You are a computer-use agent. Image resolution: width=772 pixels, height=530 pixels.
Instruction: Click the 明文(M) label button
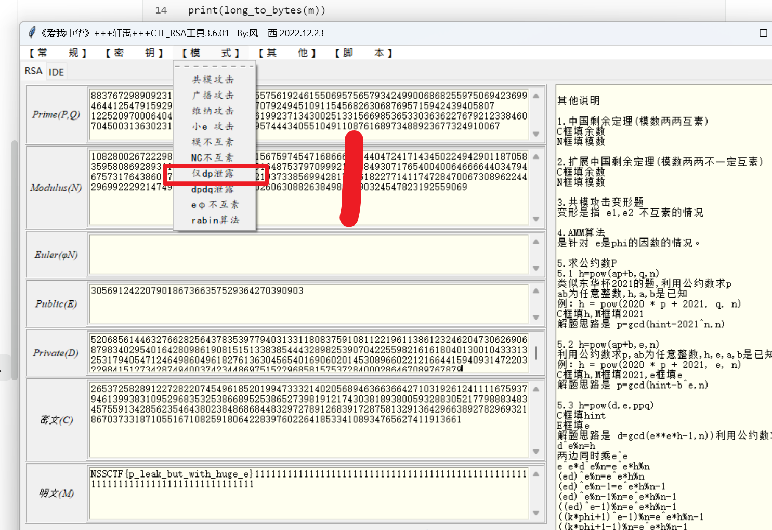pyautogui.click(x=56, y=493)
